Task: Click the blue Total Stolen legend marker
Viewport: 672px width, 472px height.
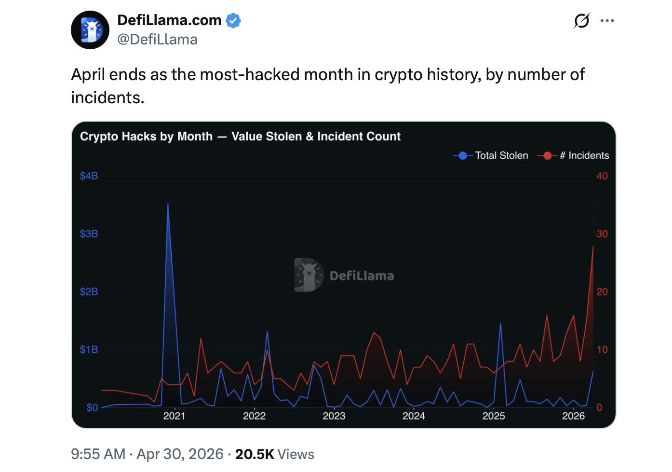Action: pos(462,155)
